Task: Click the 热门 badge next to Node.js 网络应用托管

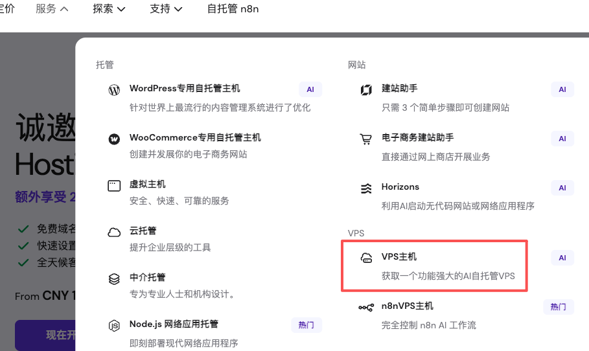Action: pyautogui.click(x=306, y=324)
